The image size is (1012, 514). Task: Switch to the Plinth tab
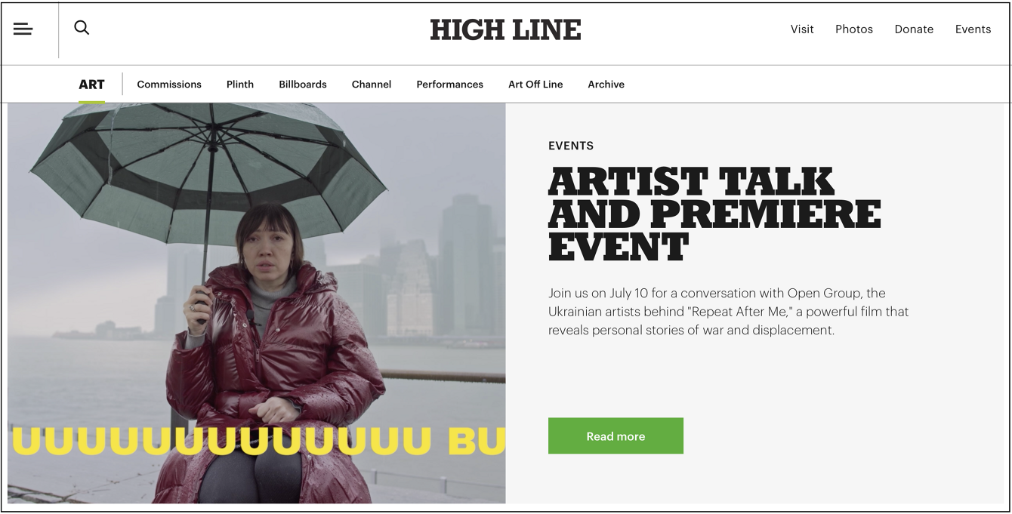click(x=240, y=85)
